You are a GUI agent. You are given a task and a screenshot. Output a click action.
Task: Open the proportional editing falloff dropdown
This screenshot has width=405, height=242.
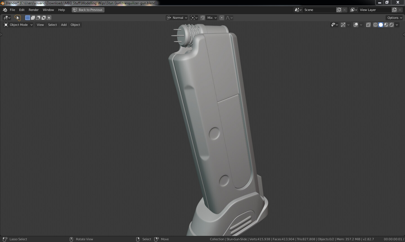point(229,18)
